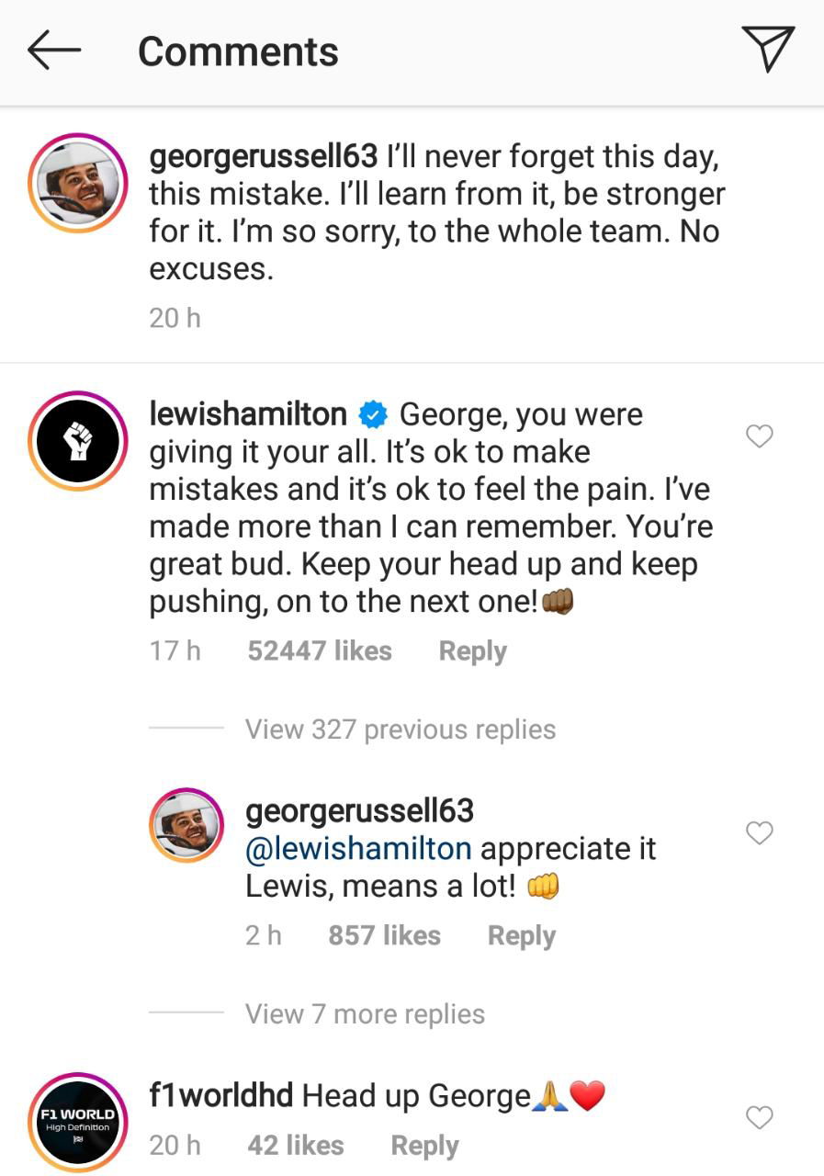Reply to georgerussell63's reply
Screen dimensions: 824x1176
tap(521, 935)
